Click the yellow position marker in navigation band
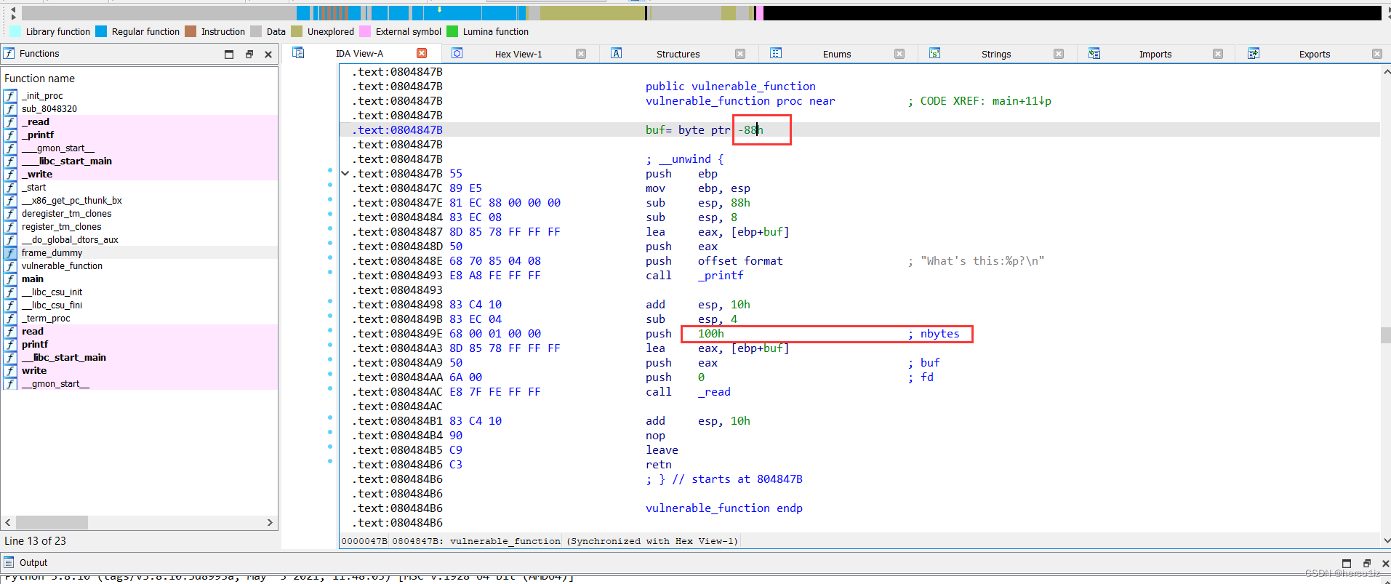The height and width of the screenshot is (584, 1391). tap(439, 9)
